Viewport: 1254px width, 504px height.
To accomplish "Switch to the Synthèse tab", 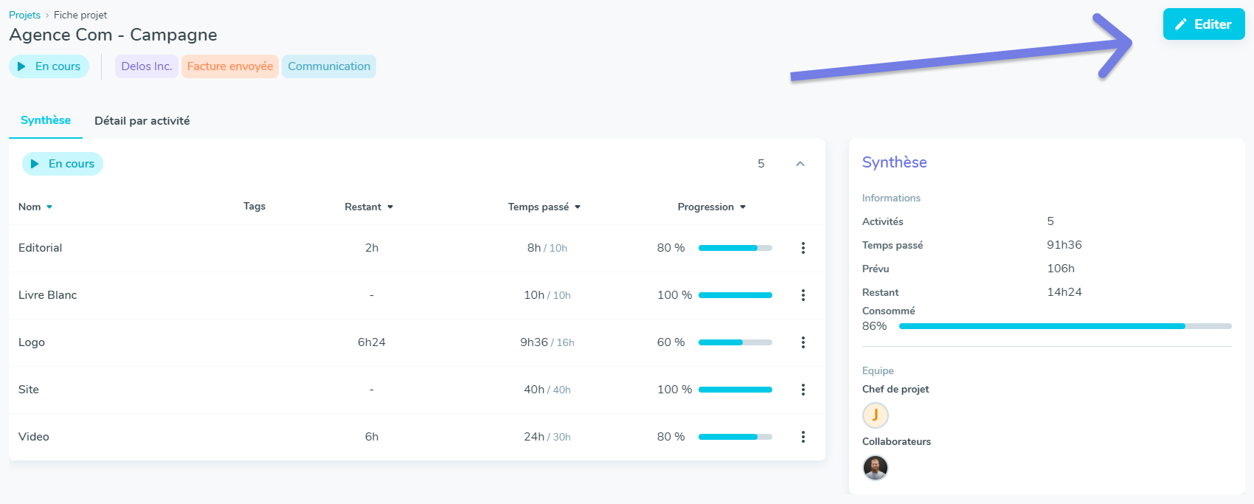I will pos(46,120).
